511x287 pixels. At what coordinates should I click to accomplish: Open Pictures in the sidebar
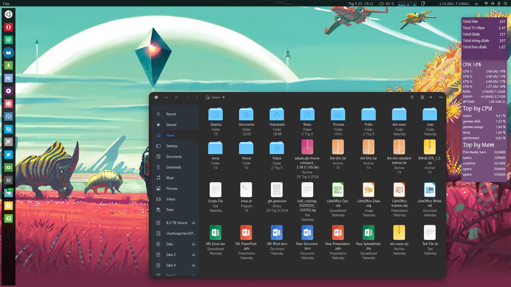click(176, 188)
